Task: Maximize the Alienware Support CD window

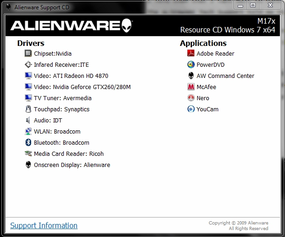Action: coord(253,6)
